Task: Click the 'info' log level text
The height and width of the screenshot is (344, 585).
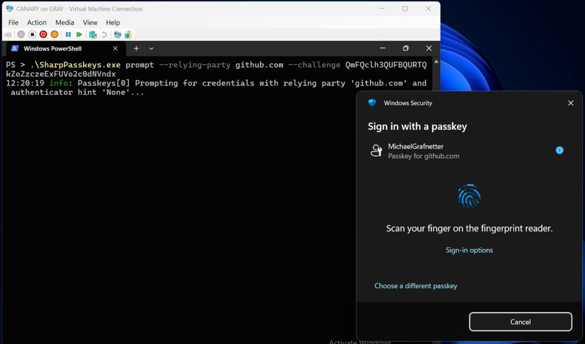Action: tap(58, 83)
